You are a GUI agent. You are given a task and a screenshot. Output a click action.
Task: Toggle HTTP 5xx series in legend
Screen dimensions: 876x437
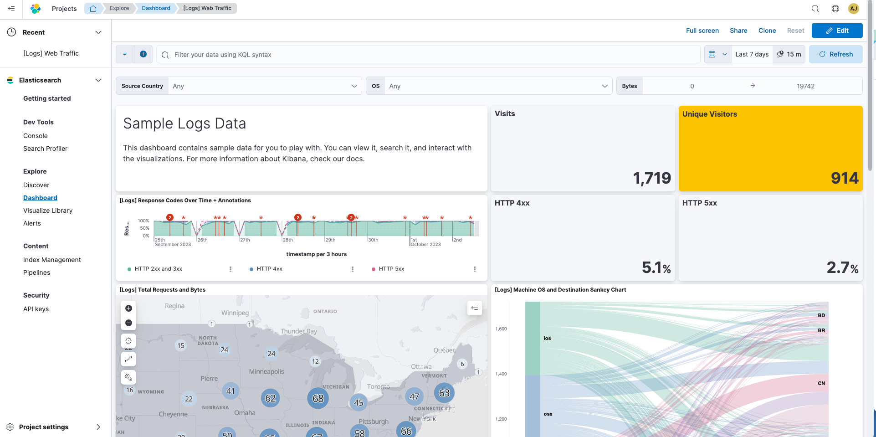[x=391, y=269]
